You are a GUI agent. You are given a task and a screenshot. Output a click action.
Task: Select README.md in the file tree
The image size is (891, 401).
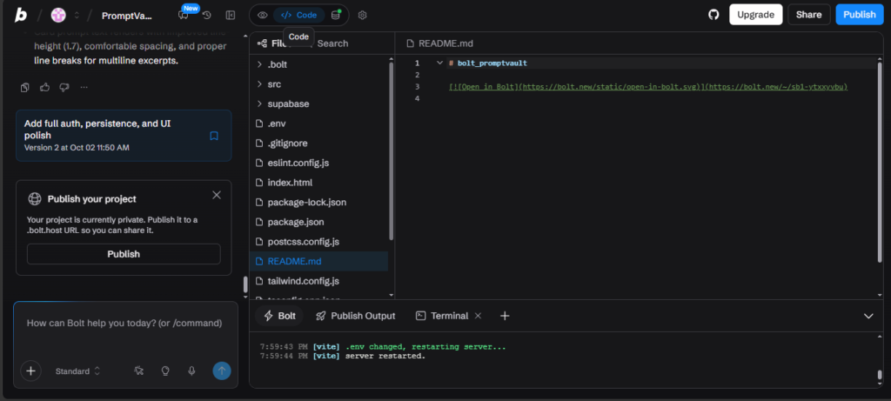pyautogui.click(x=318, y=261)
